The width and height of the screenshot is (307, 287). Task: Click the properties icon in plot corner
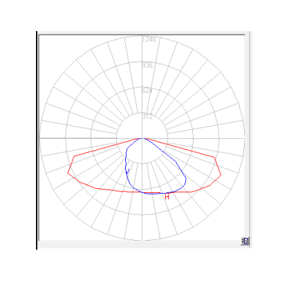pos(245,241)
